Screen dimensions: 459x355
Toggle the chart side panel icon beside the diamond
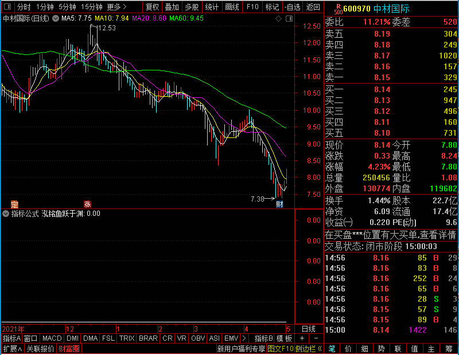pyautogui.click(x=289, y=19)
